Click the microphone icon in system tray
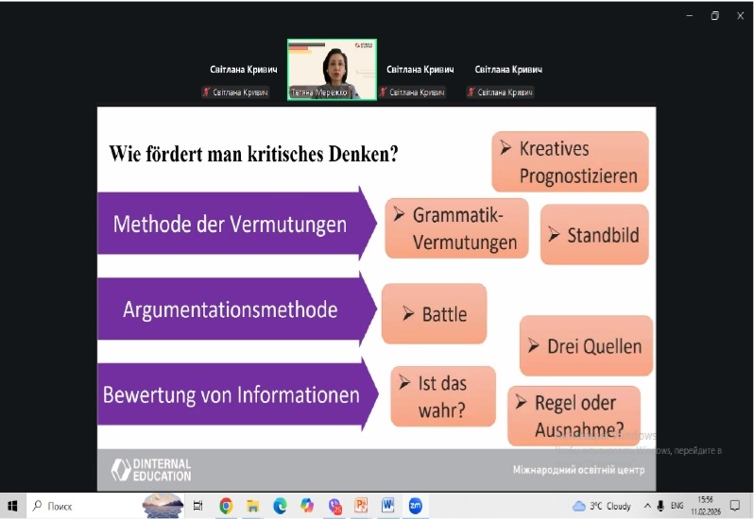This screenshot has height=519, width=754. (660, 506)
